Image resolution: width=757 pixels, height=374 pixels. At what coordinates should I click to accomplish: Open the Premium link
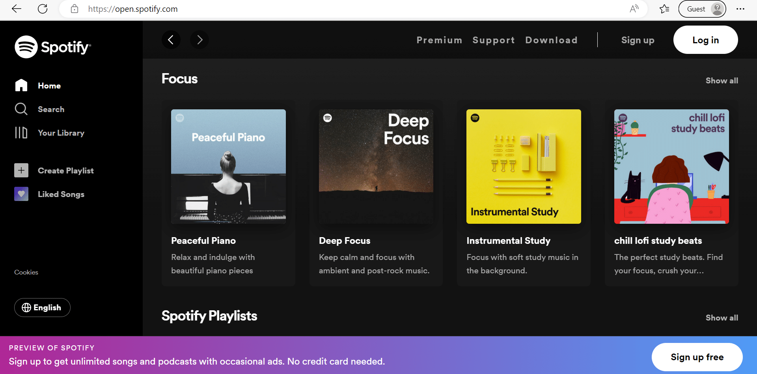click(439, 40)
